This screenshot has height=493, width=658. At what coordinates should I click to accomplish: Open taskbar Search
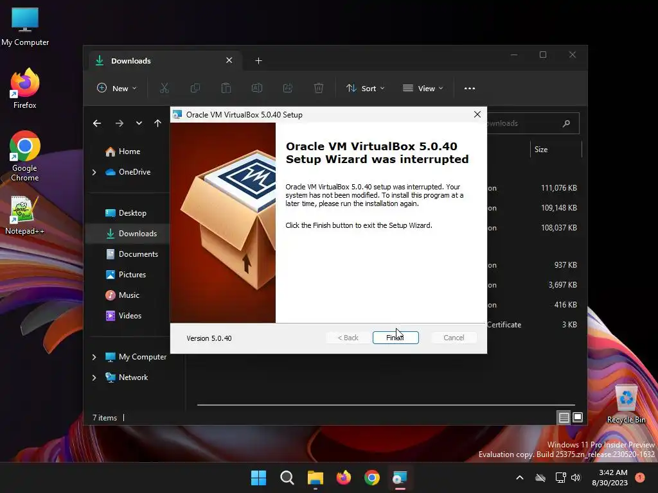[287, 478]
